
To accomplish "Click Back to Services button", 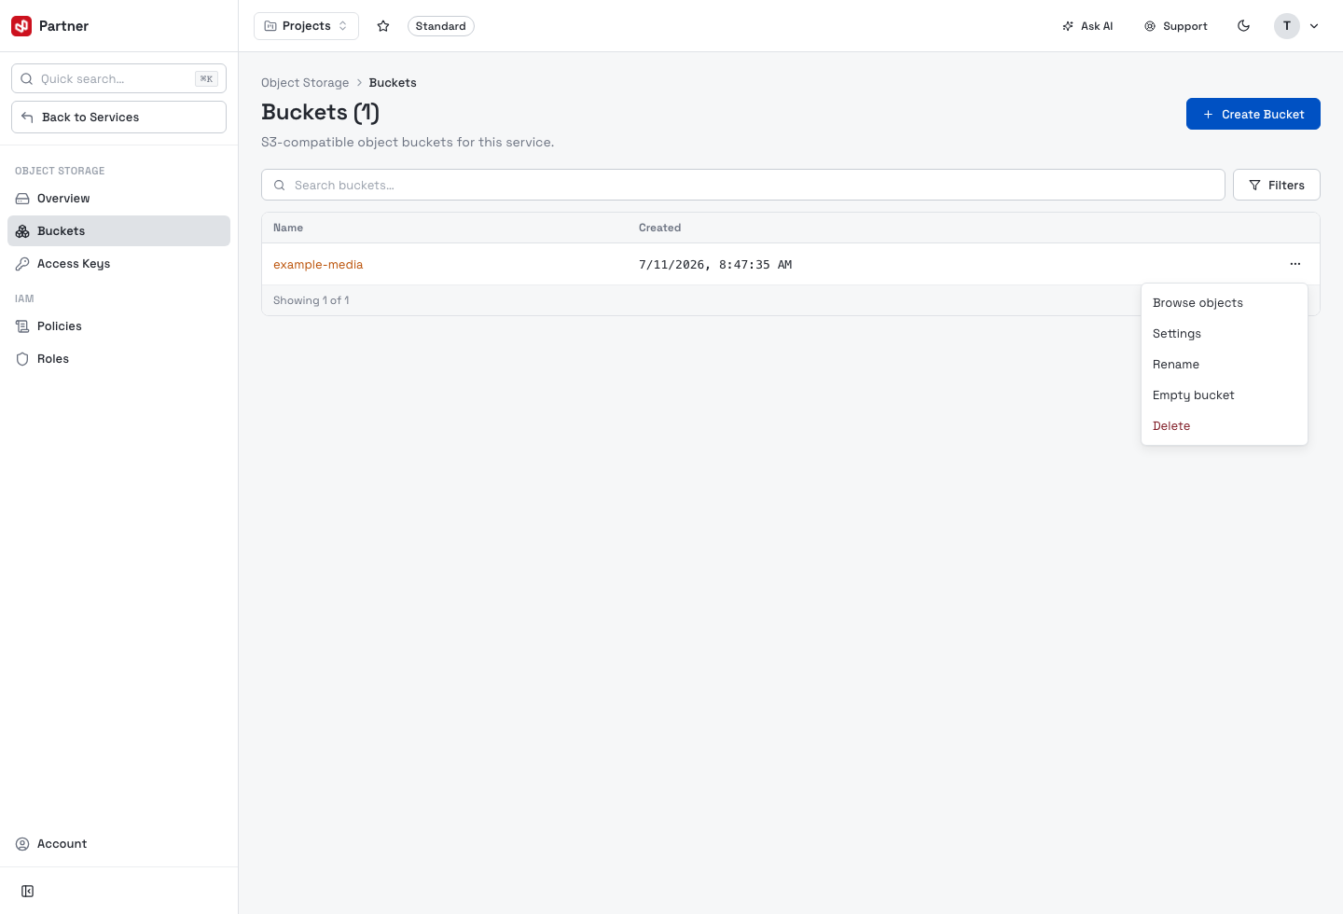I will click(x=118, y=118).
